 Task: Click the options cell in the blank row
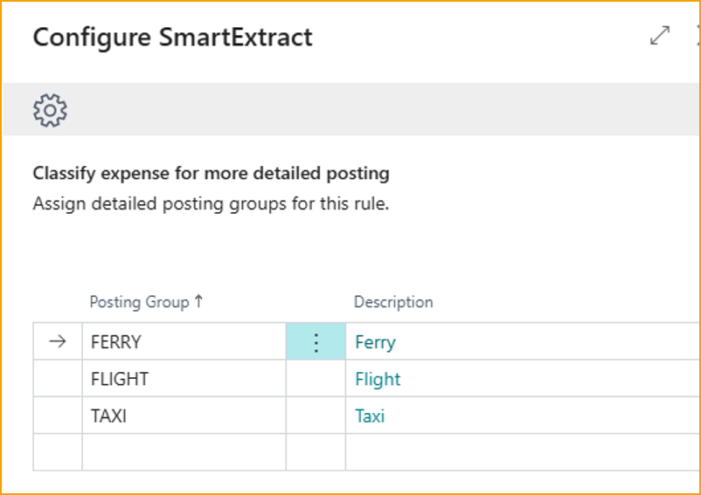(316, 452)
